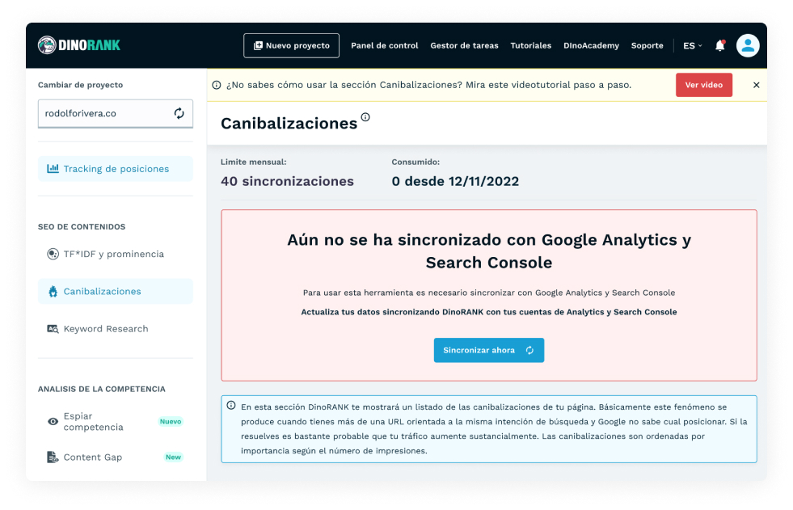Create a Nuevo proyecto
This screenshot has width=793, height=510.
click(291, 45)
